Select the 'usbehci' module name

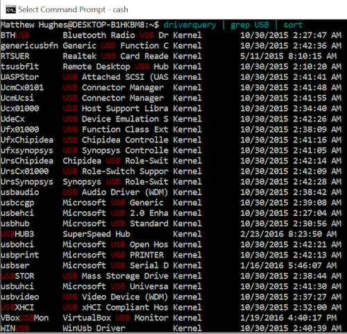pyautogui.click(x=17, y=213)
